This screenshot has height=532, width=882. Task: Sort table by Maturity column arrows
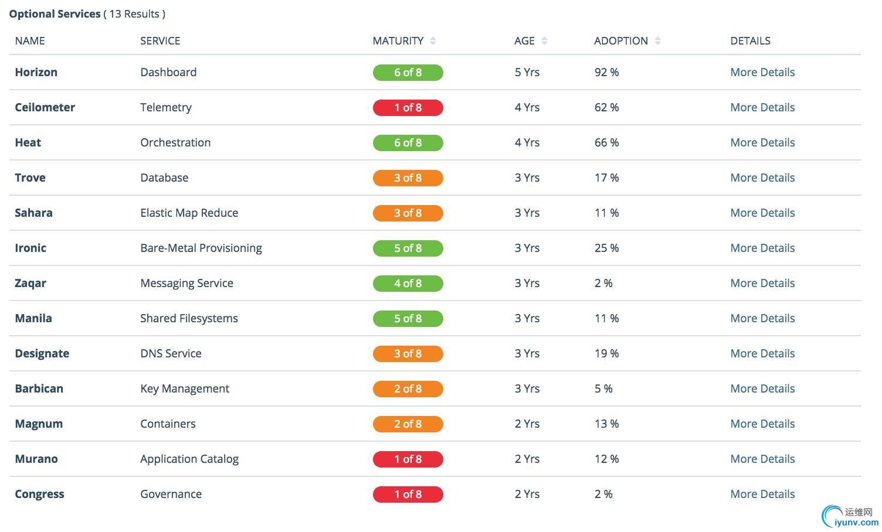[433, 41]
